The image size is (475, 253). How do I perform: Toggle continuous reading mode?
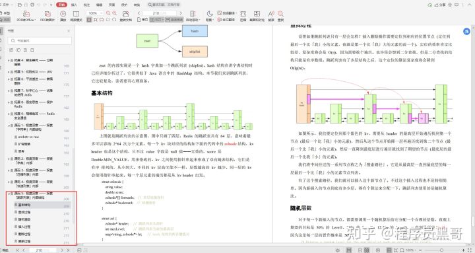click(174, 19)
